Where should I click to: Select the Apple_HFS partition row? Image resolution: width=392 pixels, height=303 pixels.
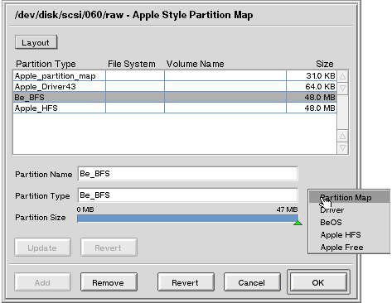click(x=175, y=108)
